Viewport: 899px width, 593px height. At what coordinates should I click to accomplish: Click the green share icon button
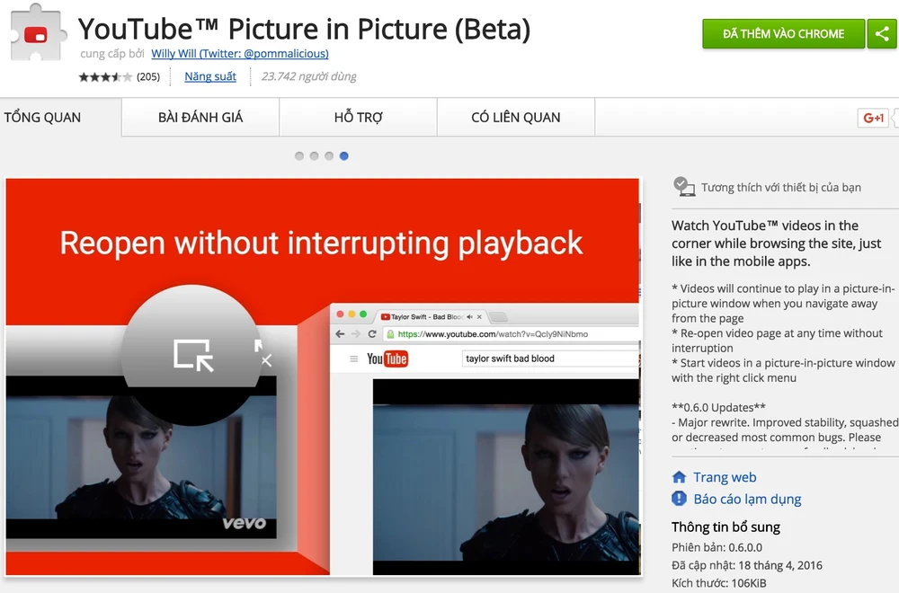click(x=883, y=34)
